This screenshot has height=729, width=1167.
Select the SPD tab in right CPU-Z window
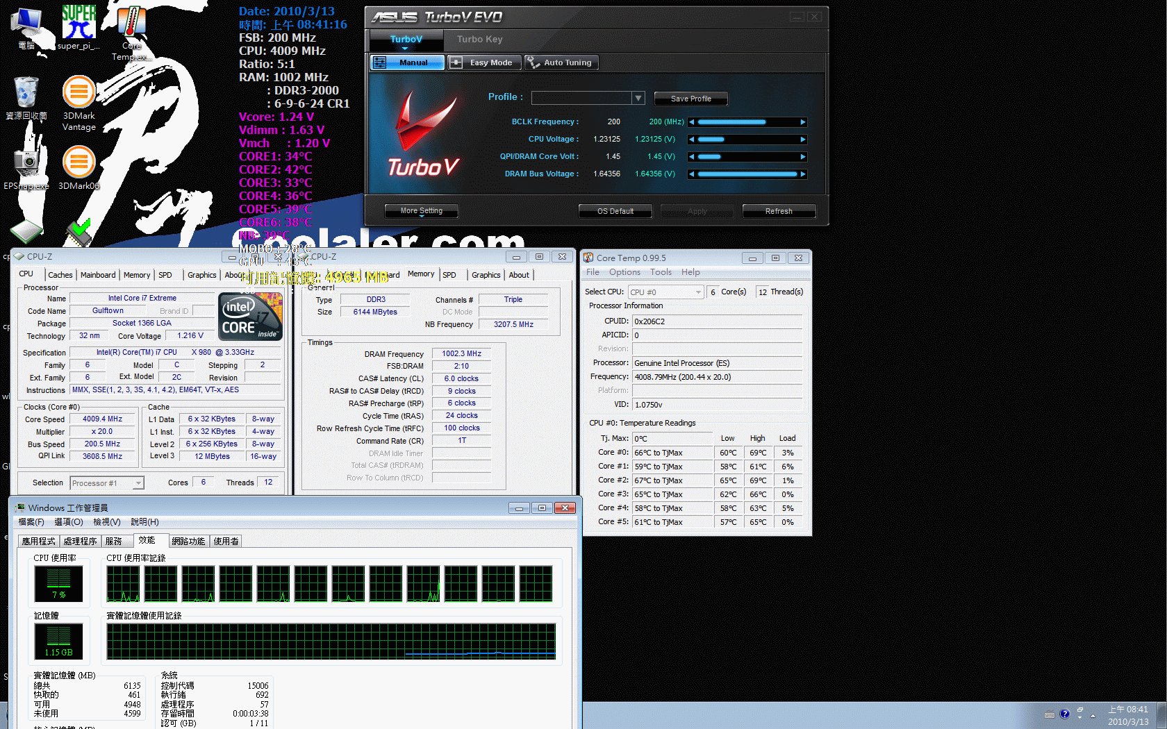(x=449, y=275)
